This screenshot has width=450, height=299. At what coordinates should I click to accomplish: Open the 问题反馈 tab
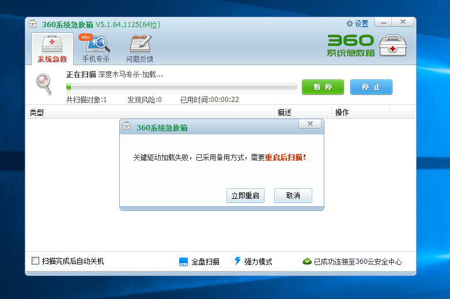tap(140, 49)
